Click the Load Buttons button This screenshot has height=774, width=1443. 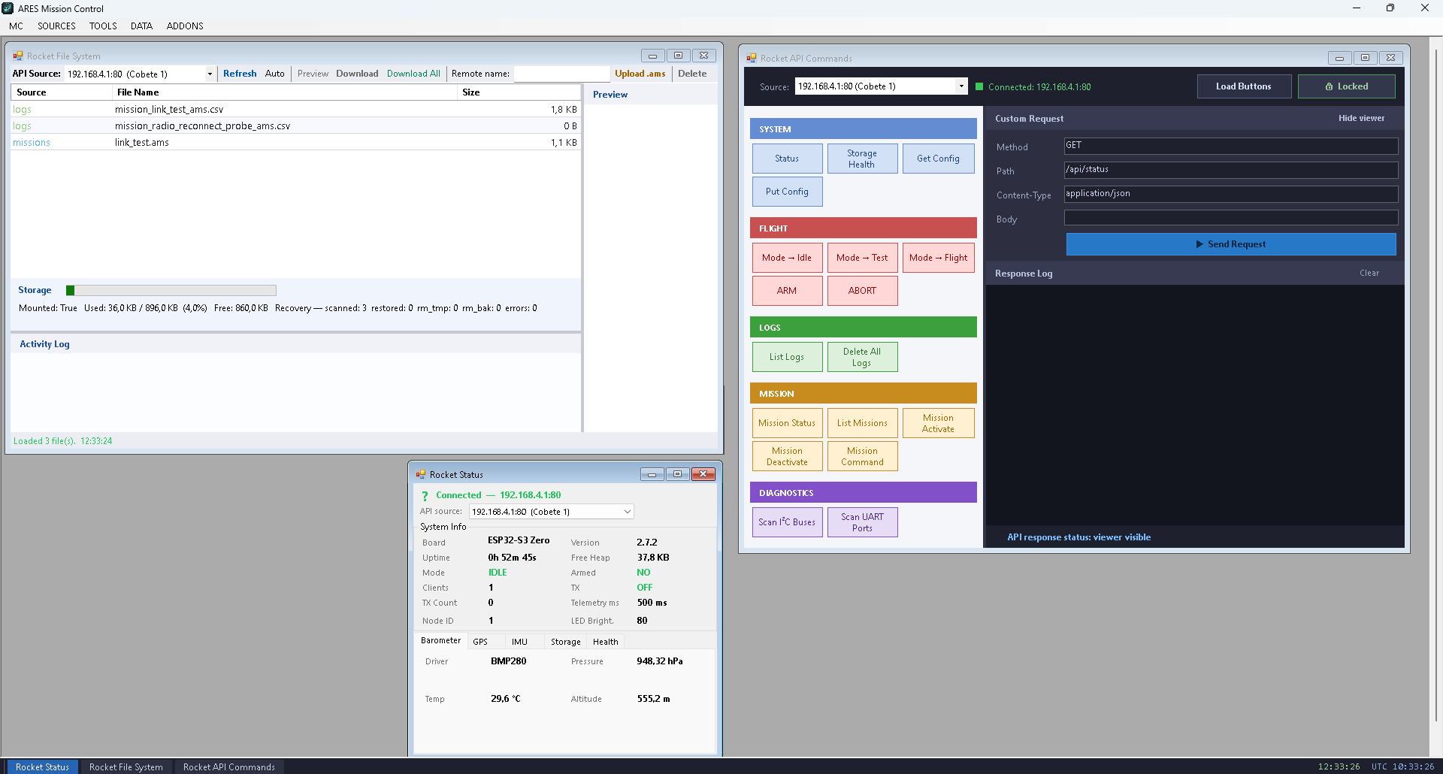(1244, 86)
